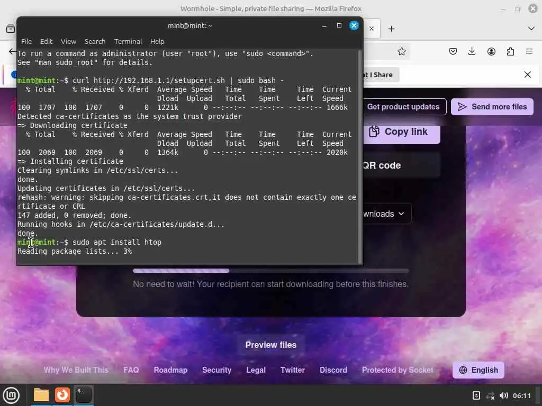Open the English language selector
Screen dimensions: 542x406
point(478,370)
